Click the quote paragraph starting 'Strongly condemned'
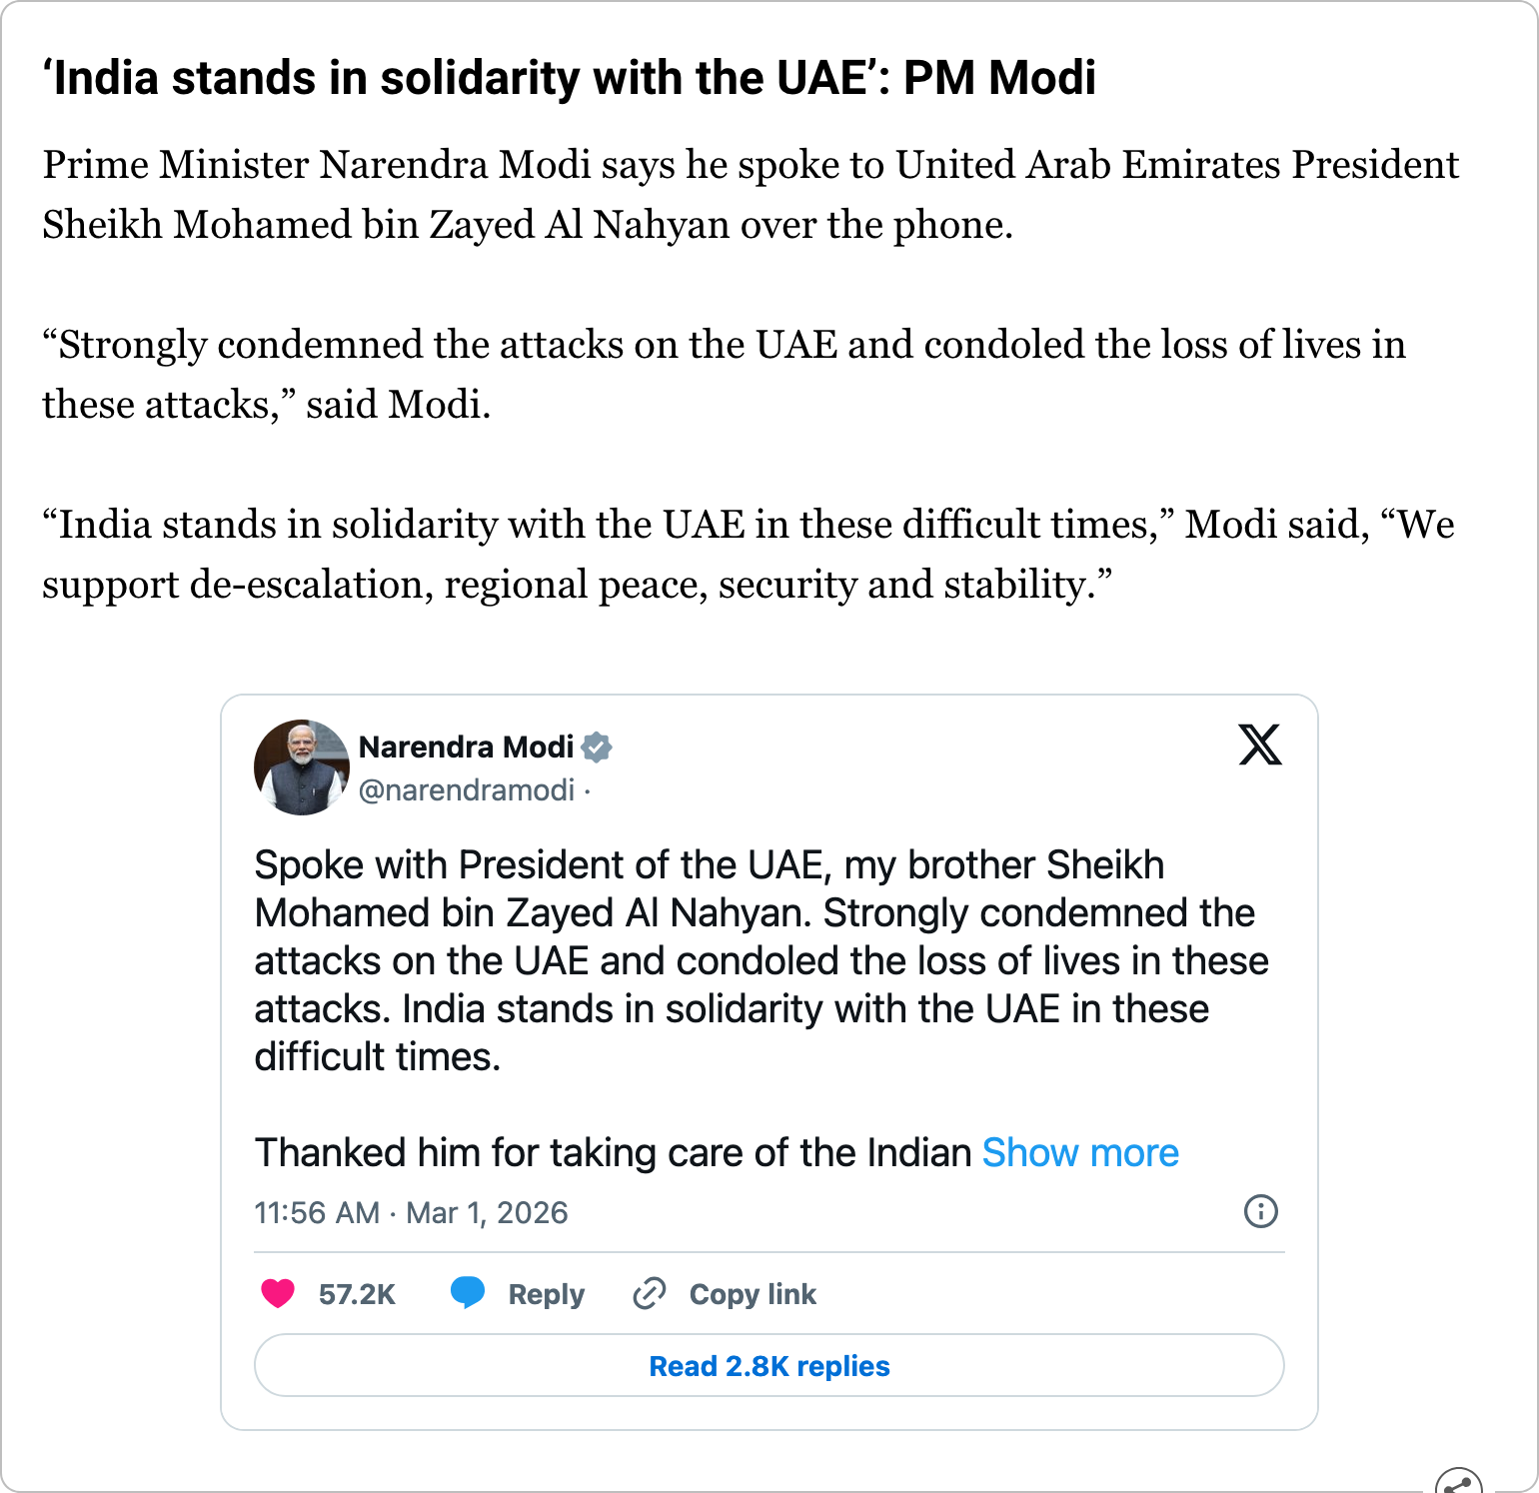The width and height of the screenshot is (1539, 1493). point(724,375)
